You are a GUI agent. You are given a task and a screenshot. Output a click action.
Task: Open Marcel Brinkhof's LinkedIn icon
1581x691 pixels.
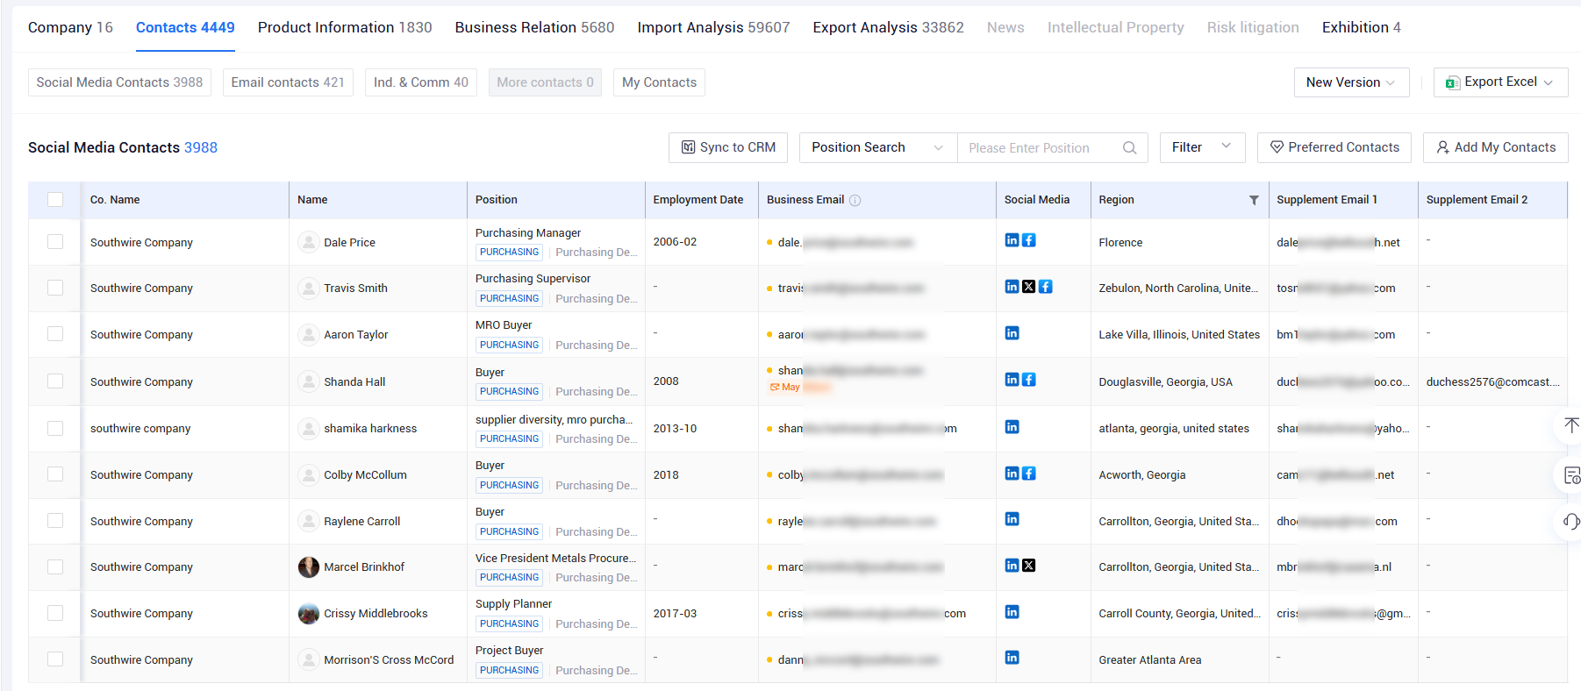[x=1012, y=566]
